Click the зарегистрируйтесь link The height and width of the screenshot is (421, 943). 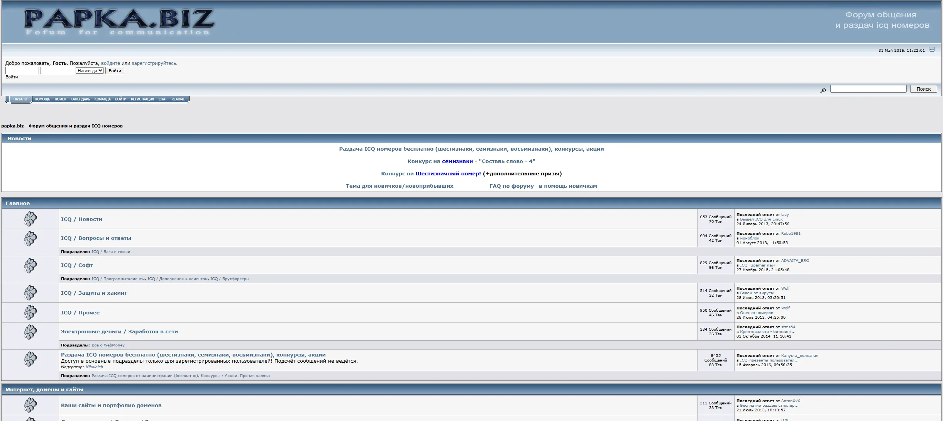pos(154,63)
